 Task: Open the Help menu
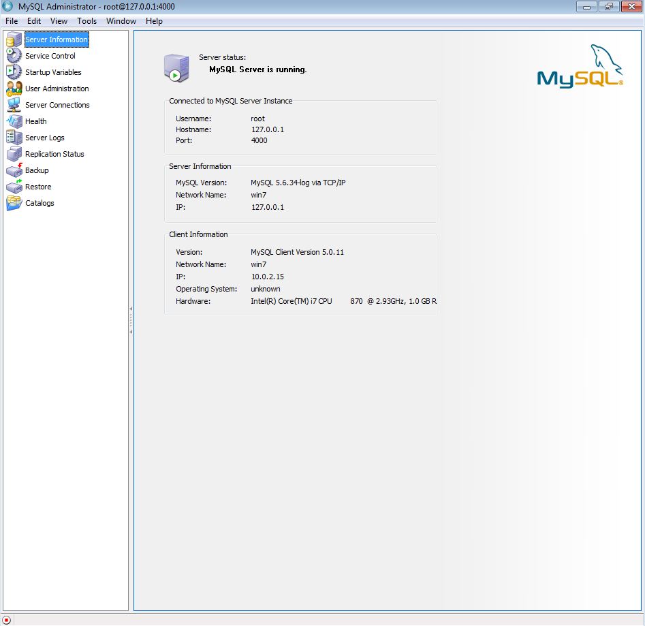(x=154, y=21)
